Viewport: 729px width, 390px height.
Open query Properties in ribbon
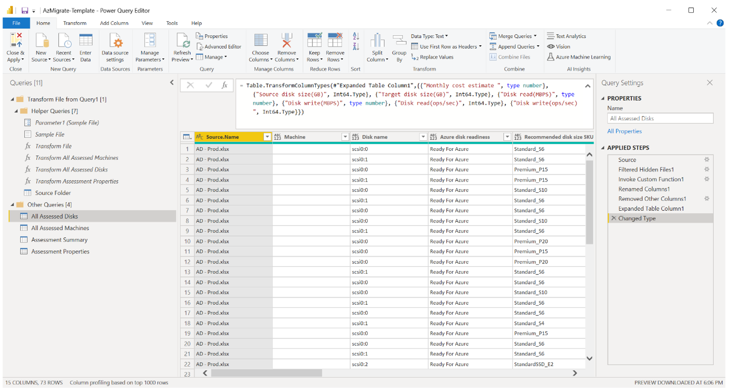[212, 36]
